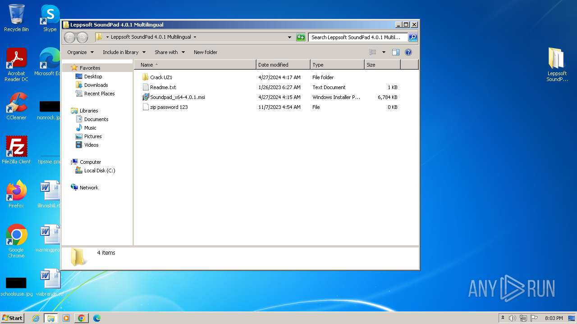The width and height of the screenshot is (577, 324).
Task: Open address bar history dropdown arrow
Action: pos(289,37)
